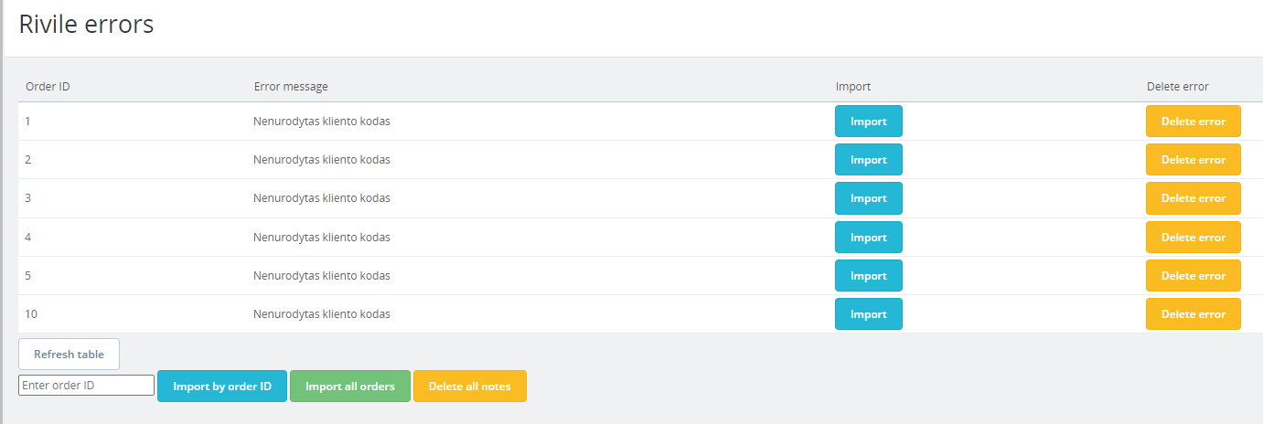Import order with ID 10
1263x424 pixels.
click(x=868, y=314)
